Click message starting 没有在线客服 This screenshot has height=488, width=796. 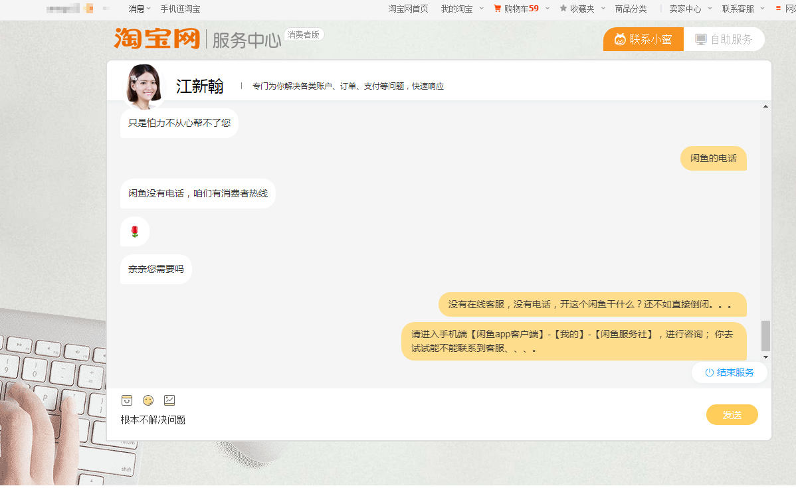pos(593,304)
